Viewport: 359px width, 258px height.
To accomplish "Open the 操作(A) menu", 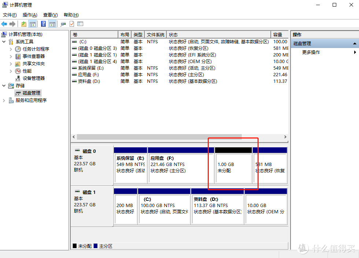I will (x=29, y=15).
